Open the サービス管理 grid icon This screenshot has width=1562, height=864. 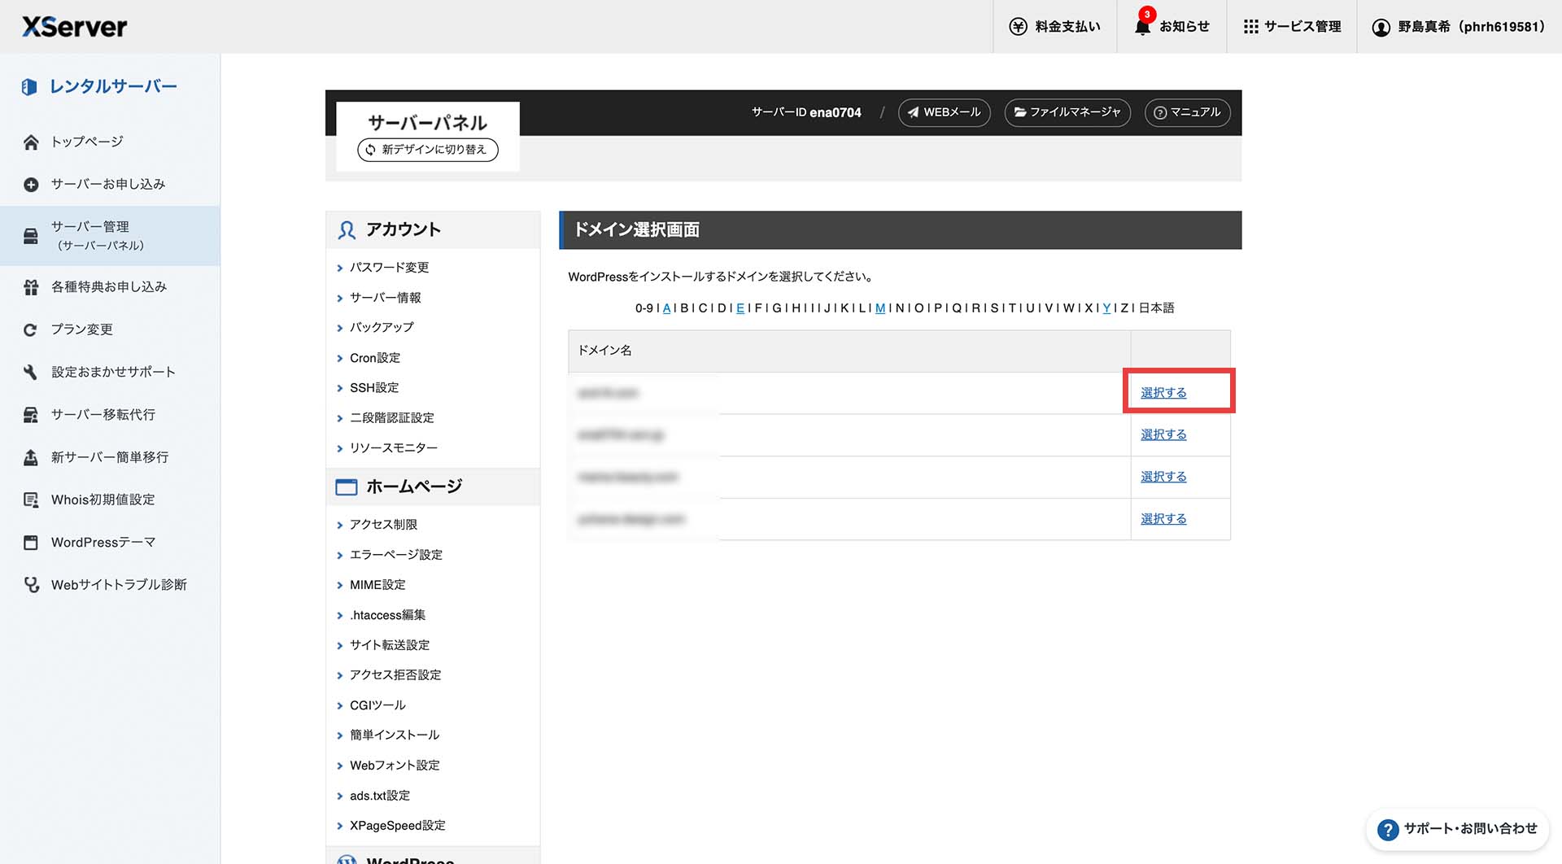[x=1250, y=27]
